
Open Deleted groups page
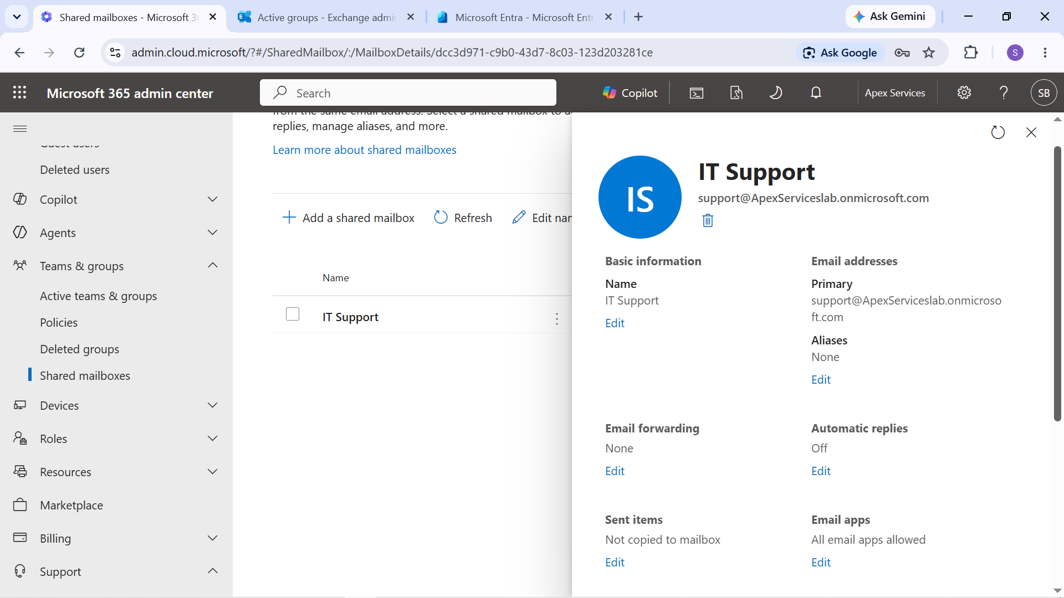80,349
